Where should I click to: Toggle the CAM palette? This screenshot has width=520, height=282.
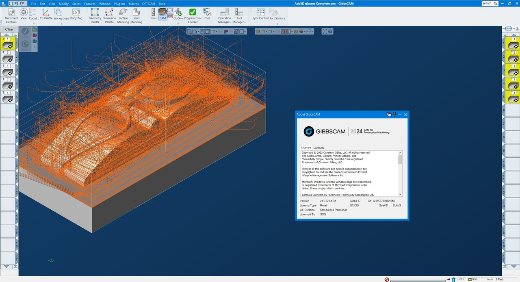[162, 14]
